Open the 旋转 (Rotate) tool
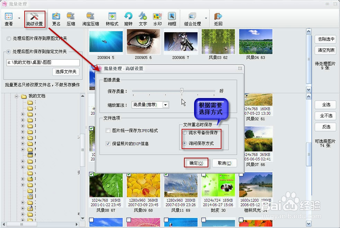This screenshot has height=228, width=340. point(128,18)
